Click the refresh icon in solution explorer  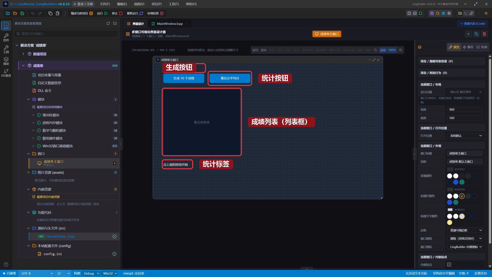108,23
